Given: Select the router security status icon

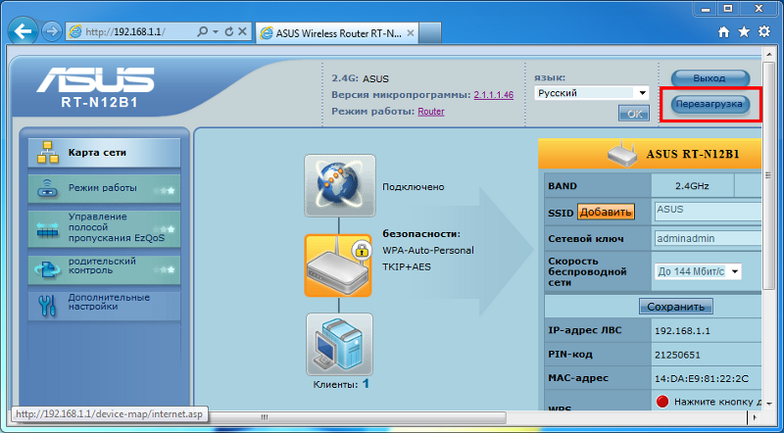Looking at the screenshot, I should 339,264.
